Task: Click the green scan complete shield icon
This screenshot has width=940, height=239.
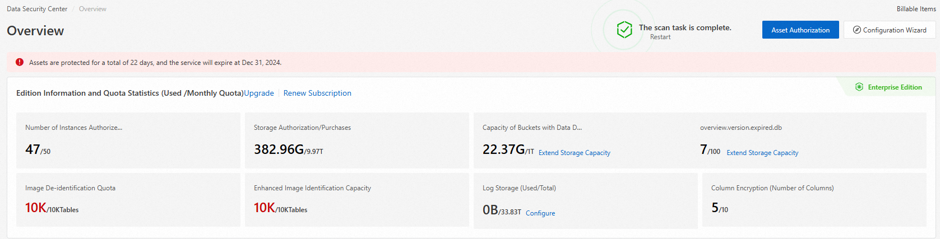Action: click(x=624, y=30)
